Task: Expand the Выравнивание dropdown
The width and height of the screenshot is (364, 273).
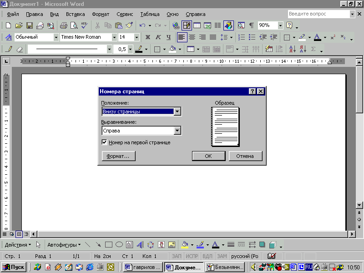Action: click(x=177, y=131)
